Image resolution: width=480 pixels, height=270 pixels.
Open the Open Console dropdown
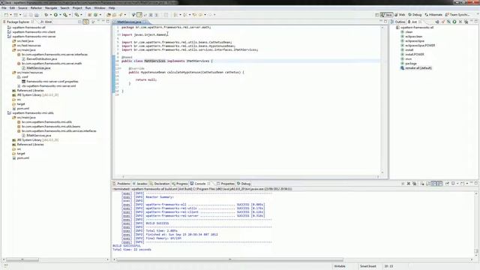(467, 183)
